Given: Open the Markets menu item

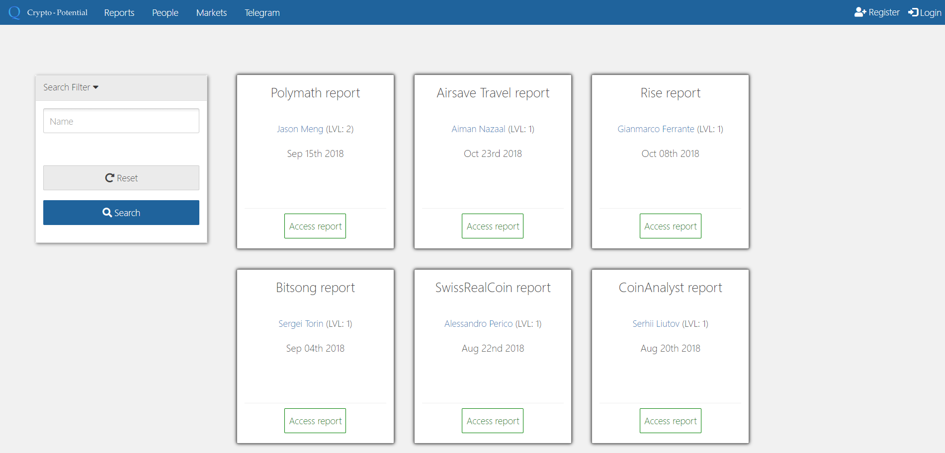Looking at the screenshot, I should [x=211, y=12].
